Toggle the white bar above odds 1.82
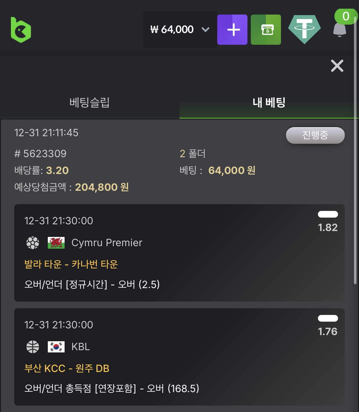The image size is (359, 412). coord(328,214)
